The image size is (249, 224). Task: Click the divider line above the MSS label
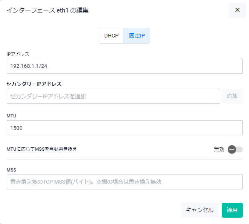pos(124,159)
